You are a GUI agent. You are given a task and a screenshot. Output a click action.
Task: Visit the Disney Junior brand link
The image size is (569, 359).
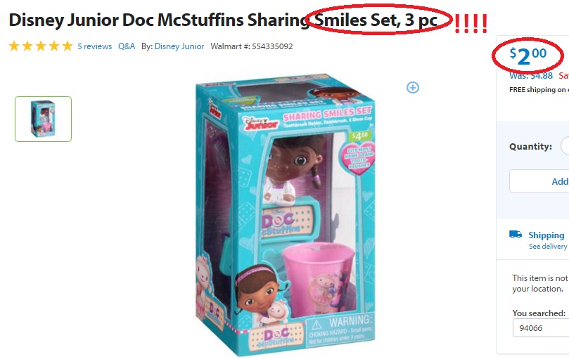(179, 46)
